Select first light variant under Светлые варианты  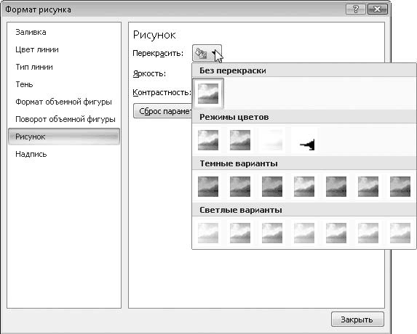(x=208, y=233)
